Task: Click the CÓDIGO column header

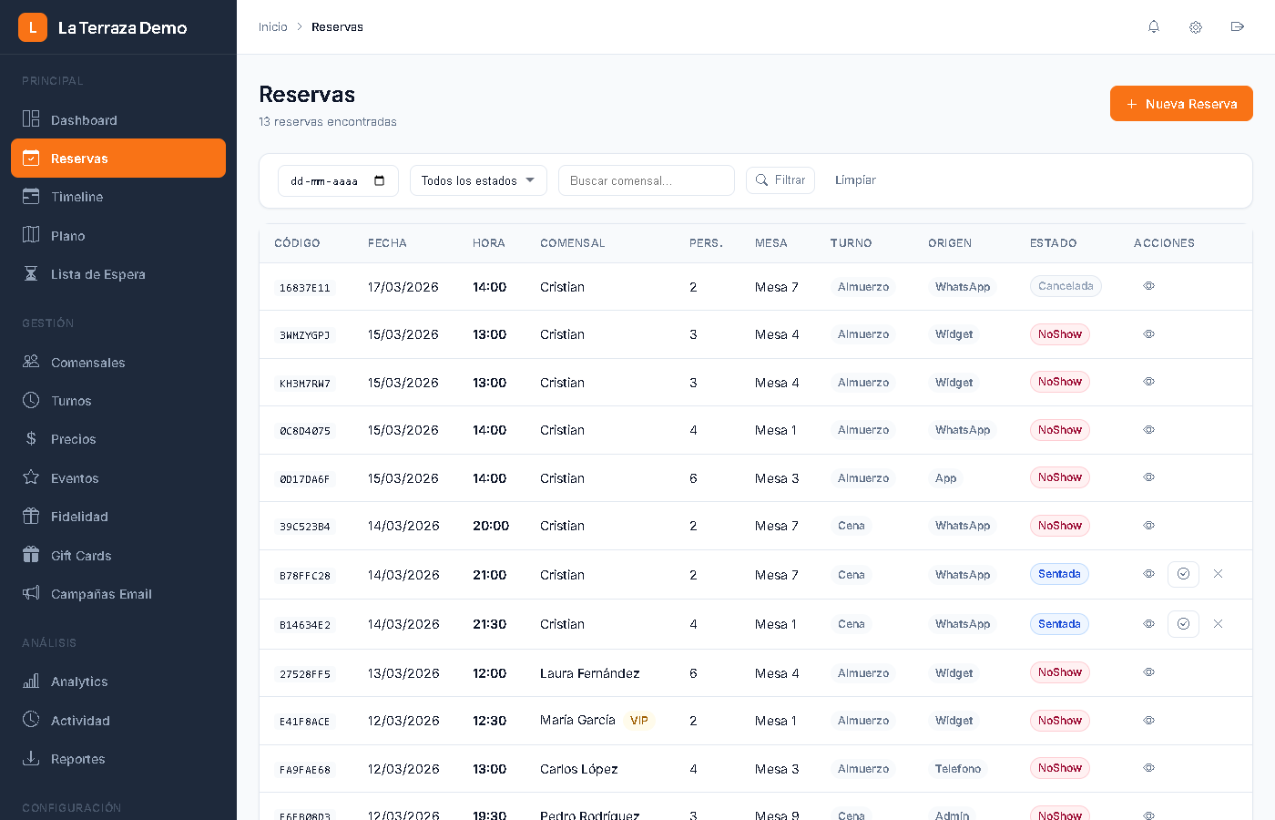Action: tap(297, 243)
